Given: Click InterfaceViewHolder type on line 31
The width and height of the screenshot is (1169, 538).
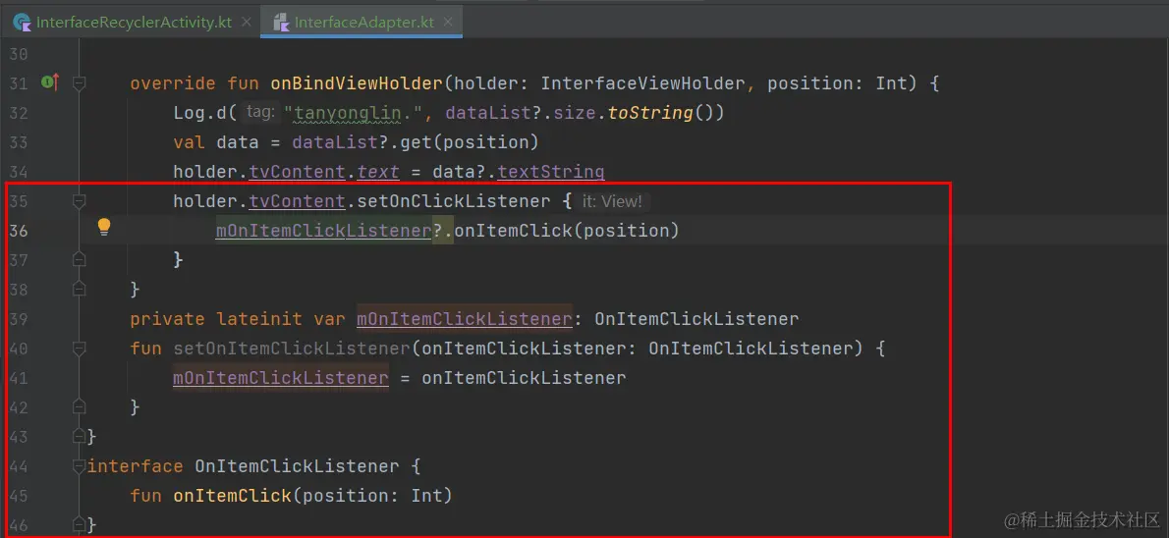Looking at the screenshot, I should 642,83.
